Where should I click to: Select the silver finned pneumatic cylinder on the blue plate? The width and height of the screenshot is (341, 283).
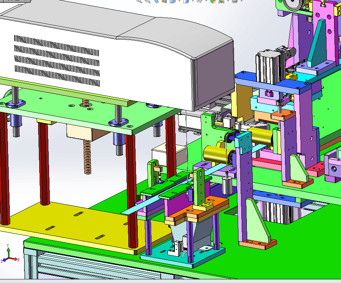coord(271,67)
